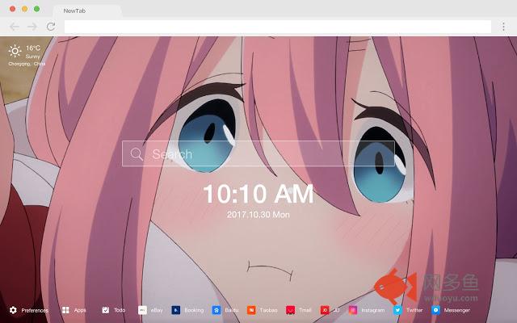The height and width of the screenshot is (323, 517).
Task: Open the browser three-dot menu
Action: tap(503, 27)
